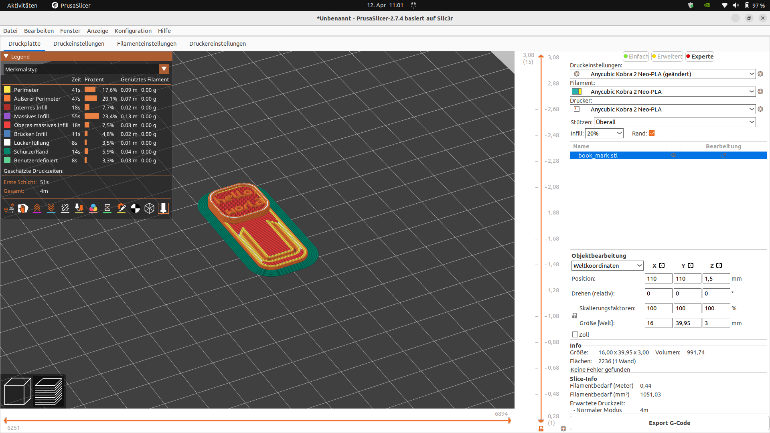Image resolution: width=770 pixels, height=433 pixels.
Task: Open Weltkoordinaten coordinate system dropdown
Action: coord(607,265)
